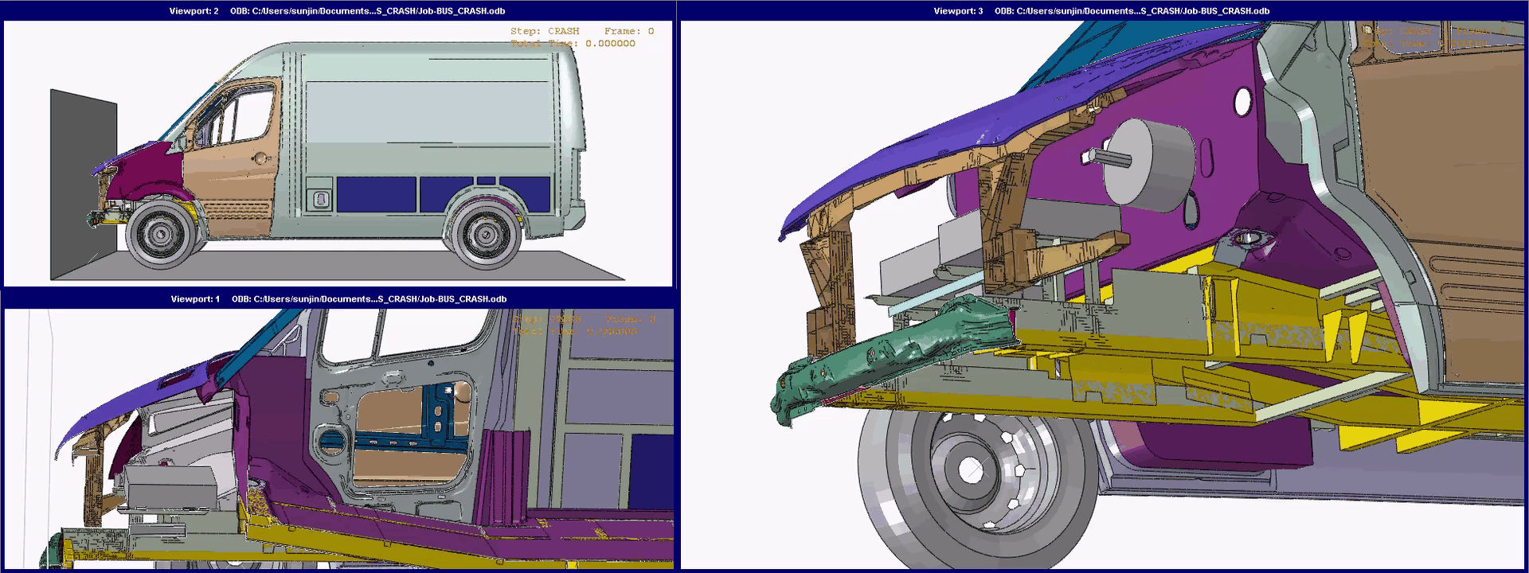
Task: Click Step: CRASH text in Viewport 2
Action: pyautogui.click(x=545, y=31)
